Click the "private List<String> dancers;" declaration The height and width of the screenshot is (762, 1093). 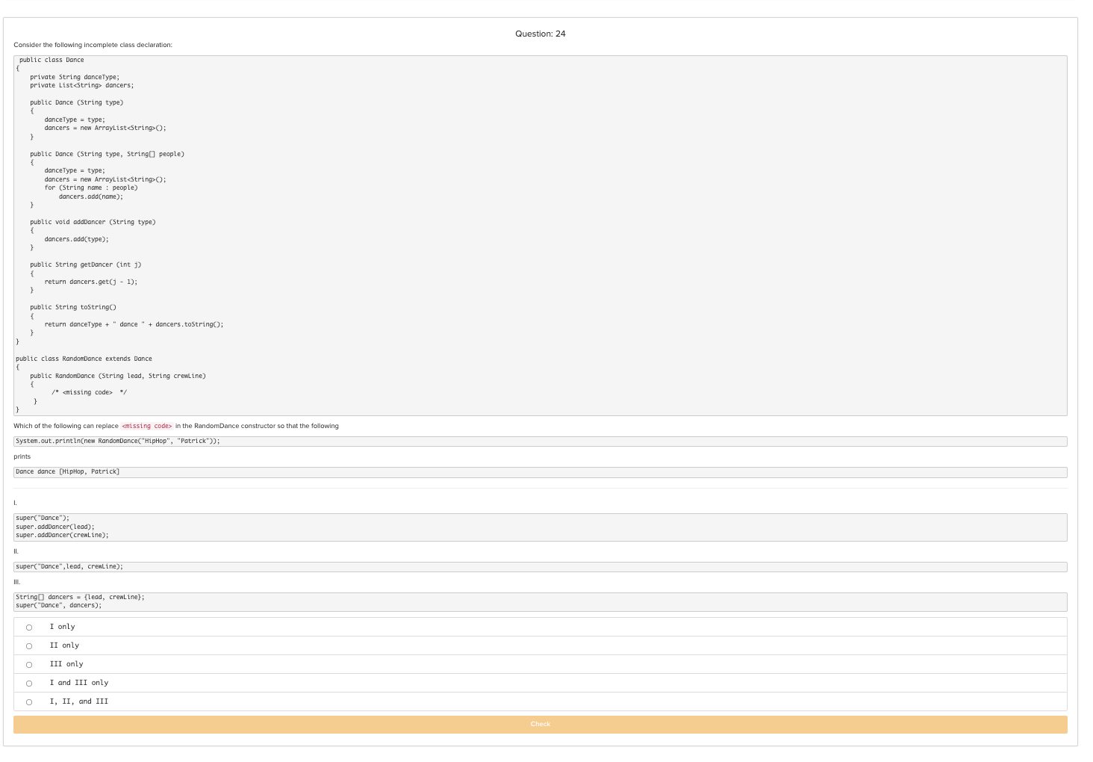coord(82,85)
